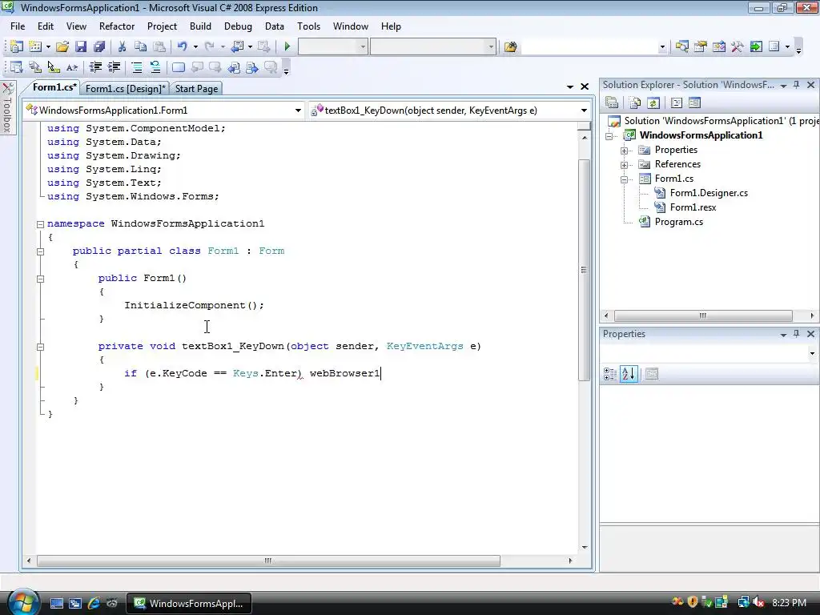Screen dimensions: 820x615
Task: Click View Code icon in Solution Explorer
Action: coord(676,103)
